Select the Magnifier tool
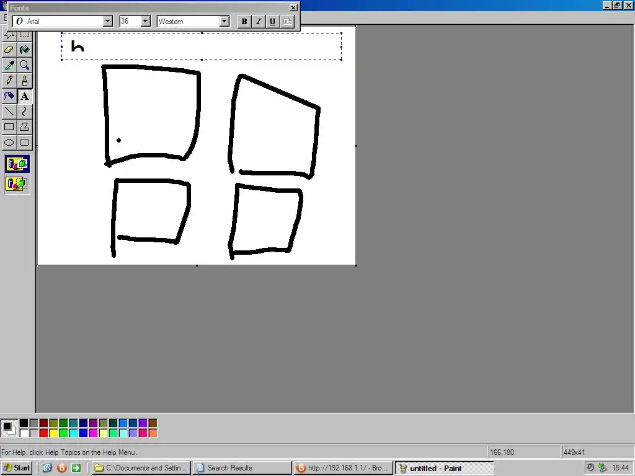This screenshot has height=476, width=635. (x=24, y=65)
